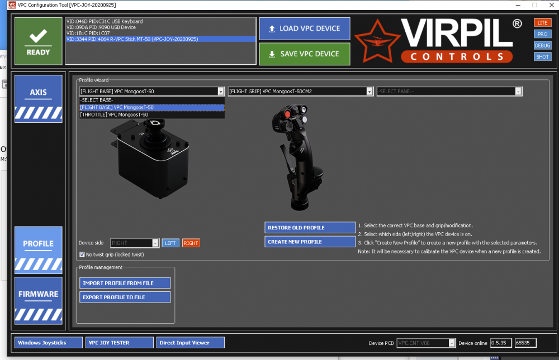559x360 pixels.
Task: Expand the Flight Grip dropdown
Action: coord(369,92)
